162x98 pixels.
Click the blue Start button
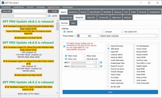coord(110,92)
